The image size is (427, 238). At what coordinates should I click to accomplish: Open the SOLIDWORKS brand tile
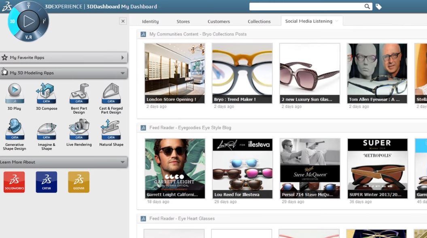[x=14, y=182]
